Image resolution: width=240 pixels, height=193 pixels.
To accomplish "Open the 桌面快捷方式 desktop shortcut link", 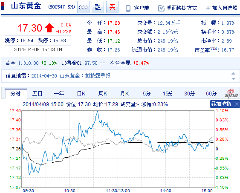I will pyautogui.click(x=182, y=8).
